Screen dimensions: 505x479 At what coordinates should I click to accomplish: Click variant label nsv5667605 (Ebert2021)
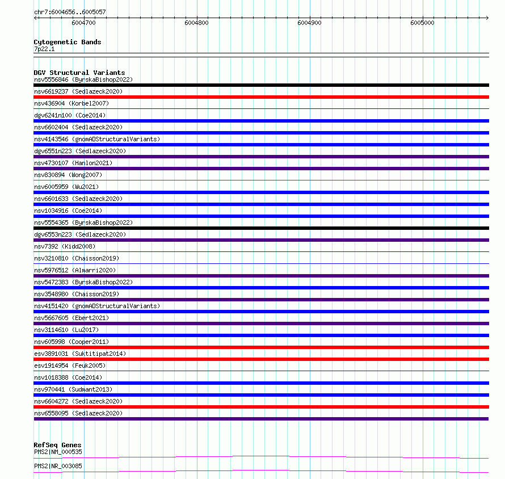coord(71,318)
